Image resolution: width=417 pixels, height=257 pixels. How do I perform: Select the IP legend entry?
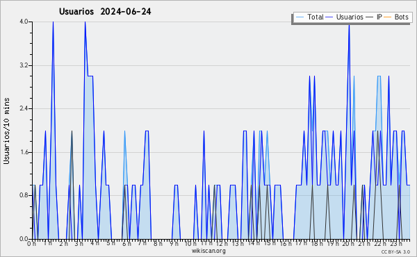(x=374, y=17)
